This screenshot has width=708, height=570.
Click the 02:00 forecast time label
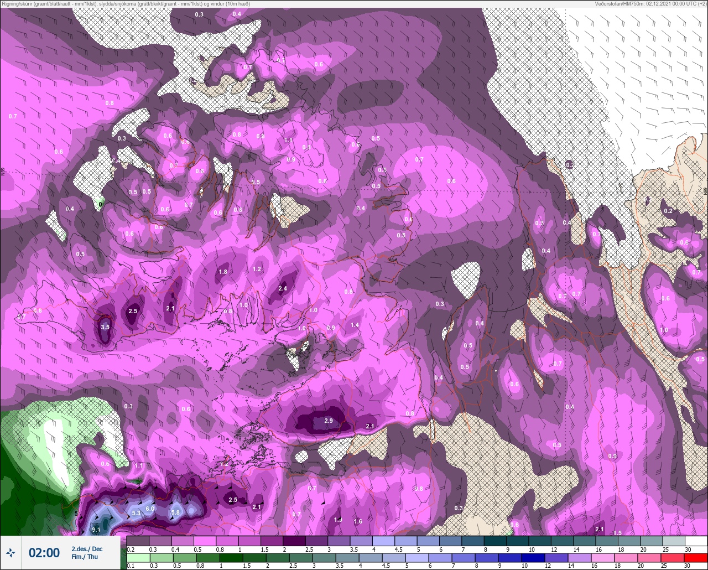pyautogui.click(x=44, y=552)
